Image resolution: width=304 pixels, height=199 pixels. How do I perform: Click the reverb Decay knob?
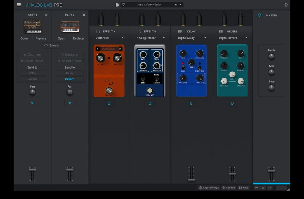coord(224,65)
